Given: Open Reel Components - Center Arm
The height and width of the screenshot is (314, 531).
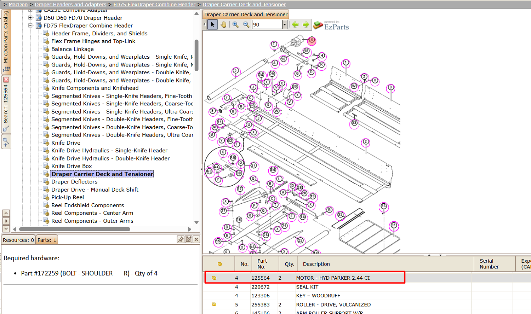Looking at the screenshot, I should [x=92, y=213].
